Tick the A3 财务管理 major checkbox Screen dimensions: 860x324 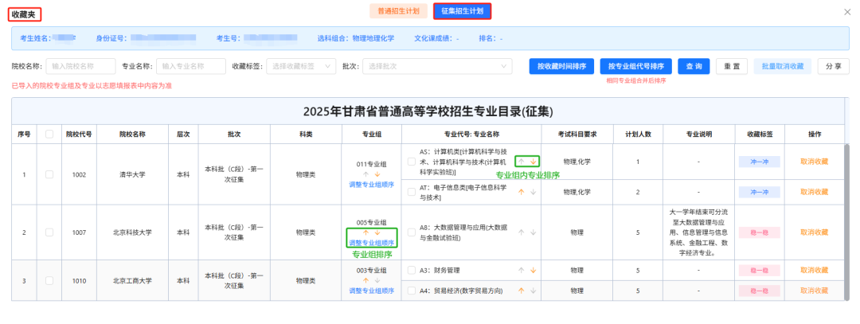tap(412, 271)
